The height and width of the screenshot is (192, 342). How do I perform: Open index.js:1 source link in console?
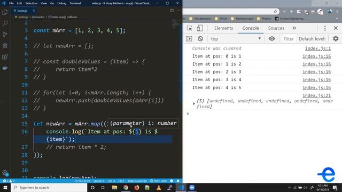(x=317, y=49)
